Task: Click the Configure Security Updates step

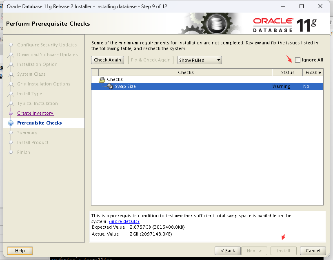Action: (47, 45)
